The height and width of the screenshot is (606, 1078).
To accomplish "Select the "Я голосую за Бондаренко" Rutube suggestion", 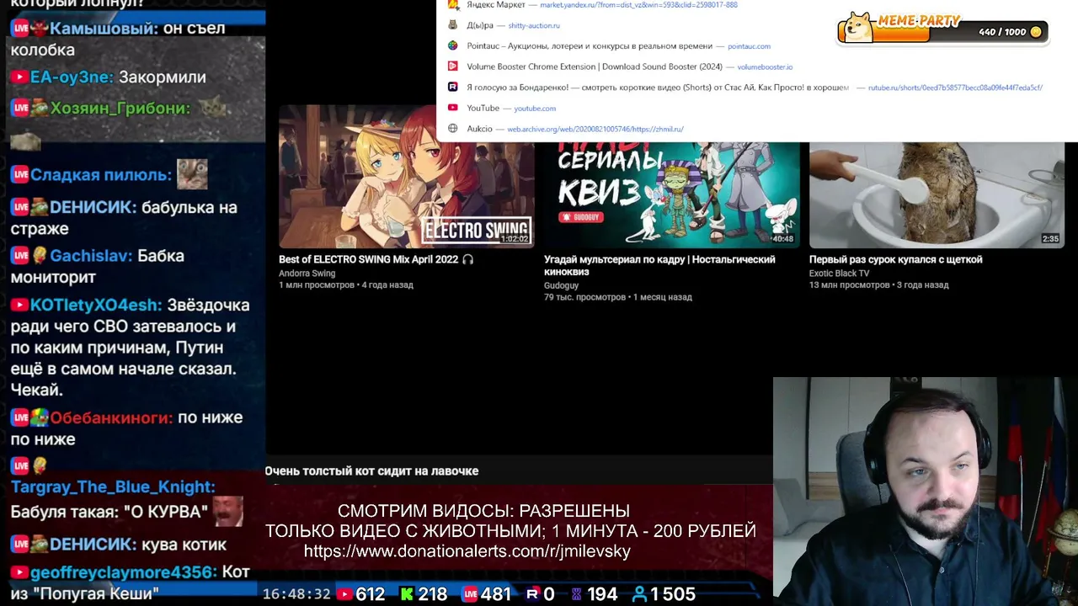I will pos(756,88).
